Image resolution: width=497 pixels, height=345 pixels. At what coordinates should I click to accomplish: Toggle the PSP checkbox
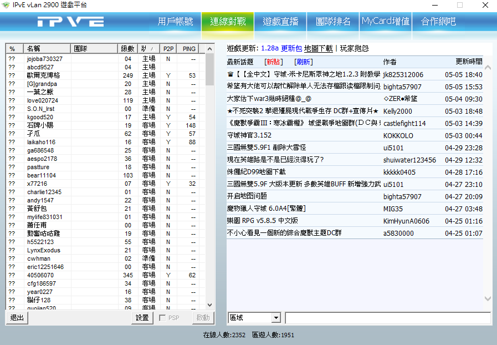(162, 318)
